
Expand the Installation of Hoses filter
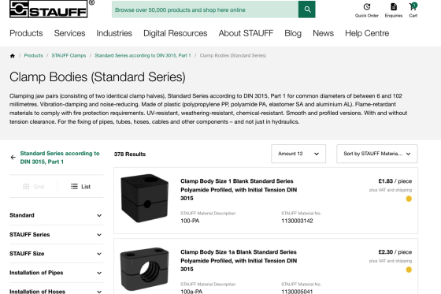click(x=56, y=291)
